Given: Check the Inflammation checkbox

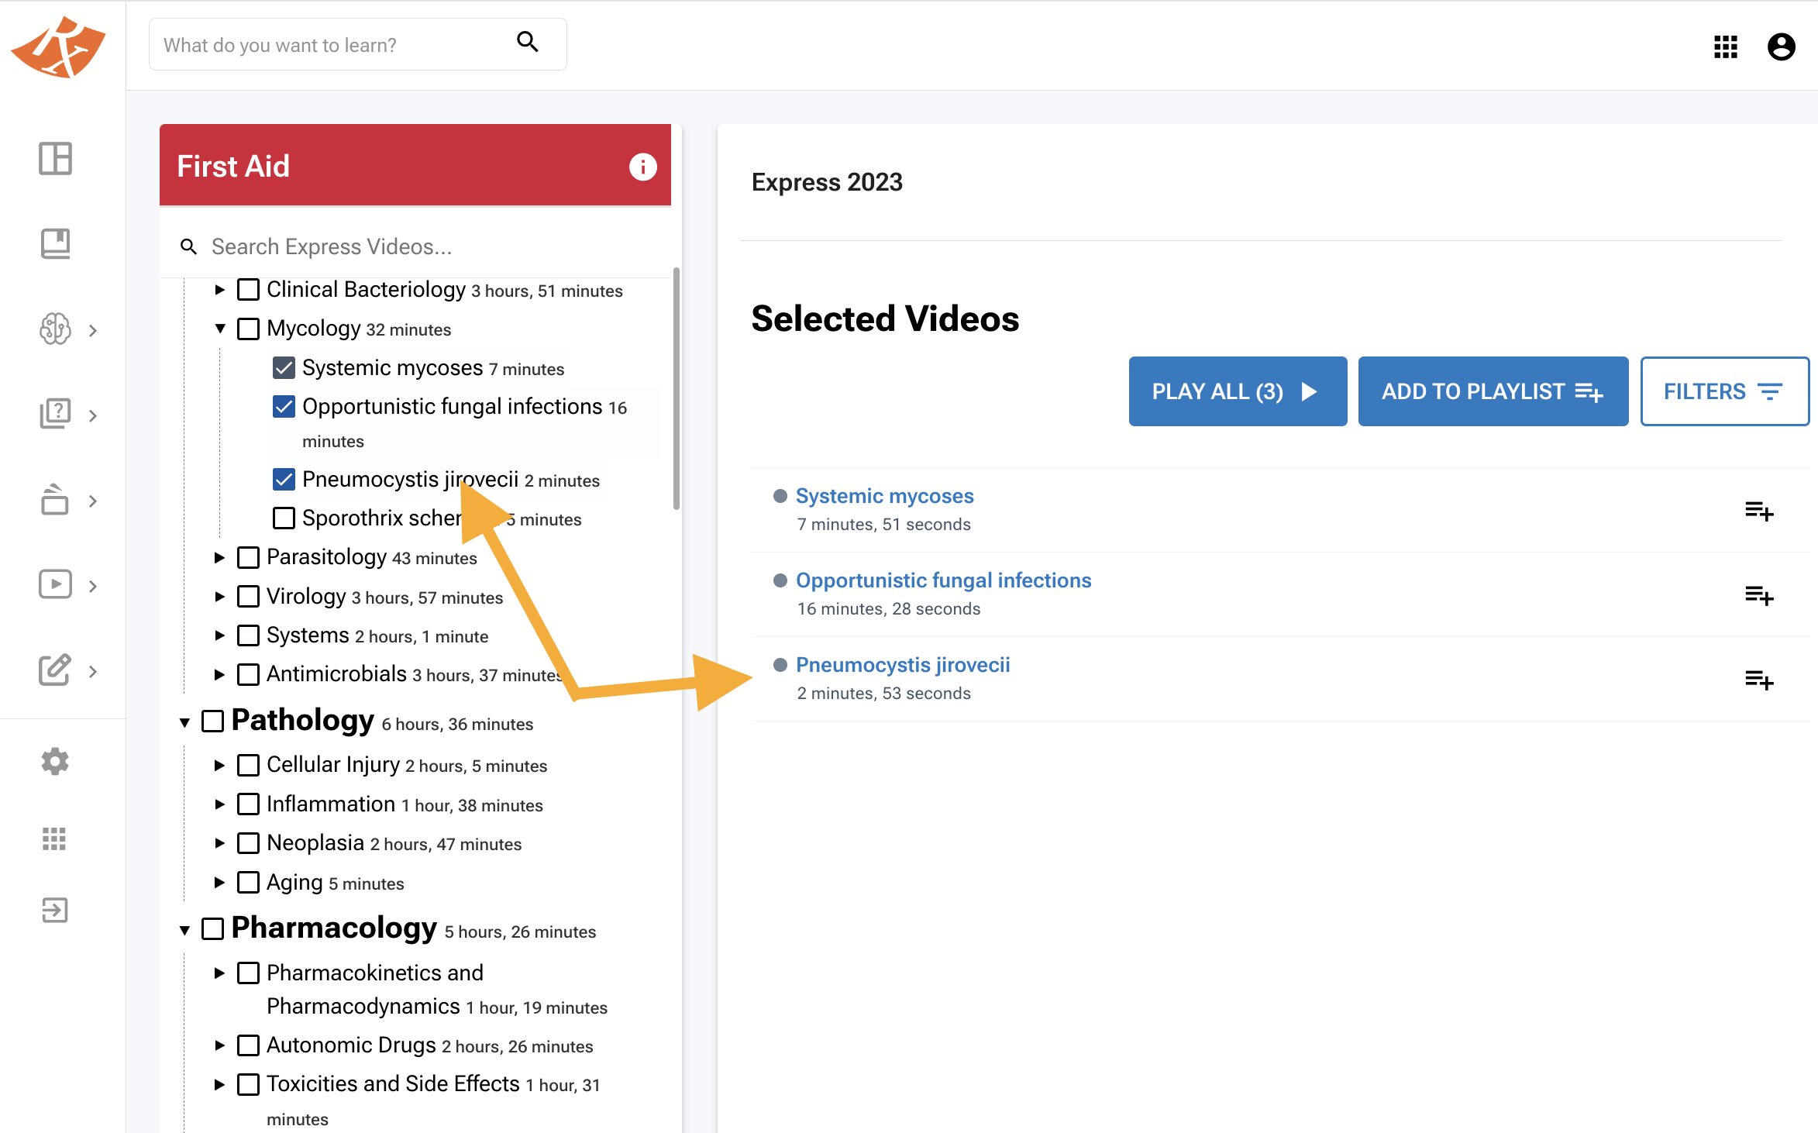Looking at the screenshot, I should (248, 804).
